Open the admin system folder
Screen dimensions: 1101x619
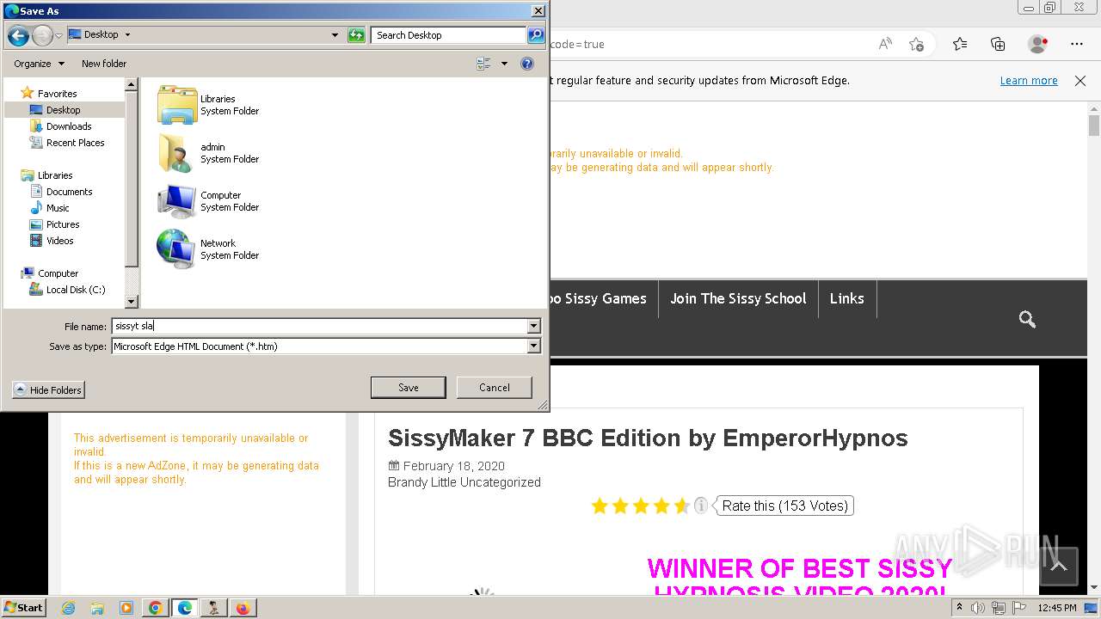click(x=208, y=153)
